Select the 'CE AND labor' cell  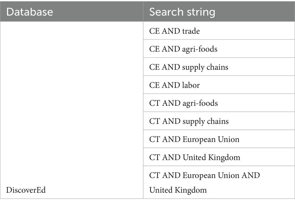pos(219,85)
